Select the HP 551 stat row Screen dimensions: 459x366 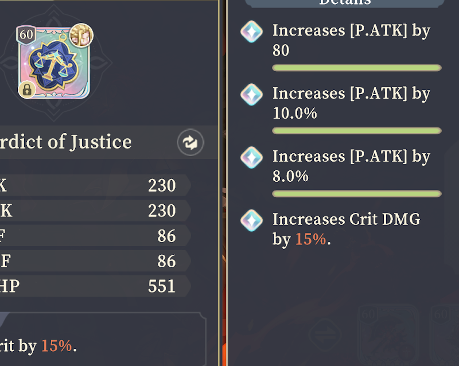point(95,286)
